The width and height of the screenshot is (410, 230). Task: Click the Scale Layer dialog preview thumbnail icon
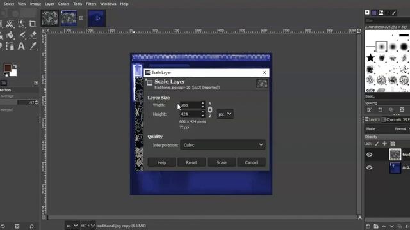click(262, 84)
